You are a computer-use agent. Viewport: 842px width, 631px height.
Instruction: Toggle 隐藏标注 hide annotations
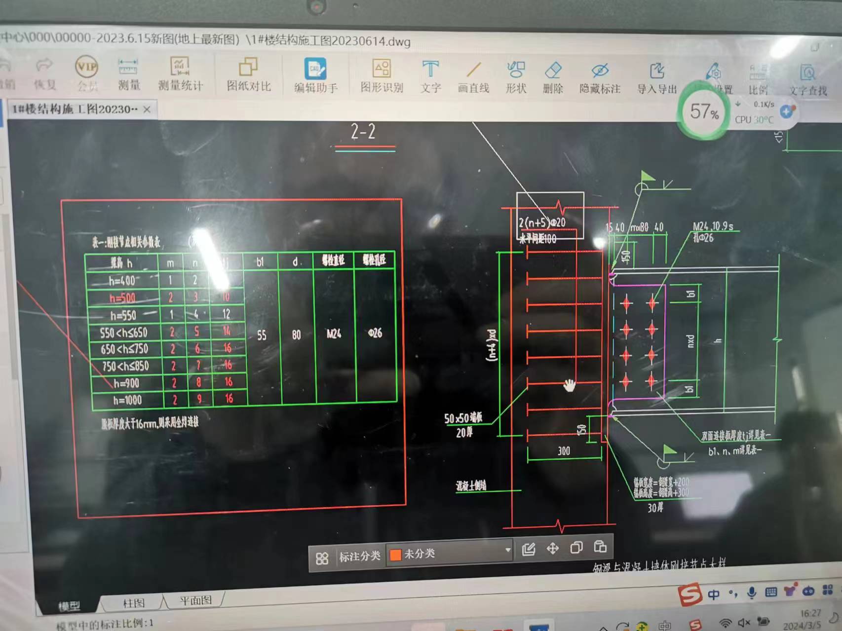tap(600, 78)
